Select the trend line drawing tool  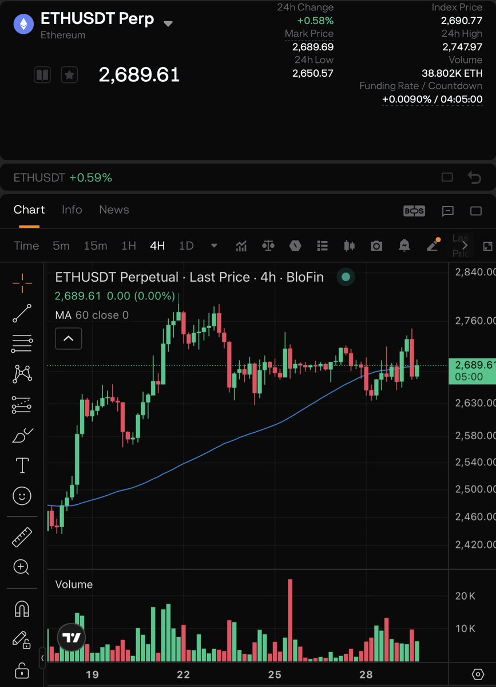[22, 313]
